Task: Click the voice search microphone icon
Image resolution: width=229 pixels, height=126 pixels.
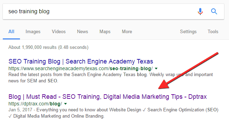Action: [200, 12]
